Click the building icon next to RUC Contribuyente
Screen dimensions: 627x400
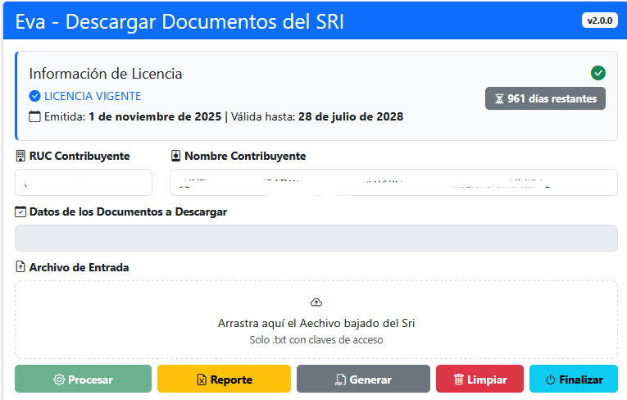20,156
